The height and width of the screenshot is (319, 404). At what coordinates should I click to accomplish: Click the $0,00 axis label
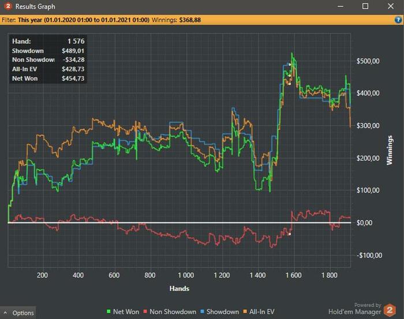click(x=364, y=223)
